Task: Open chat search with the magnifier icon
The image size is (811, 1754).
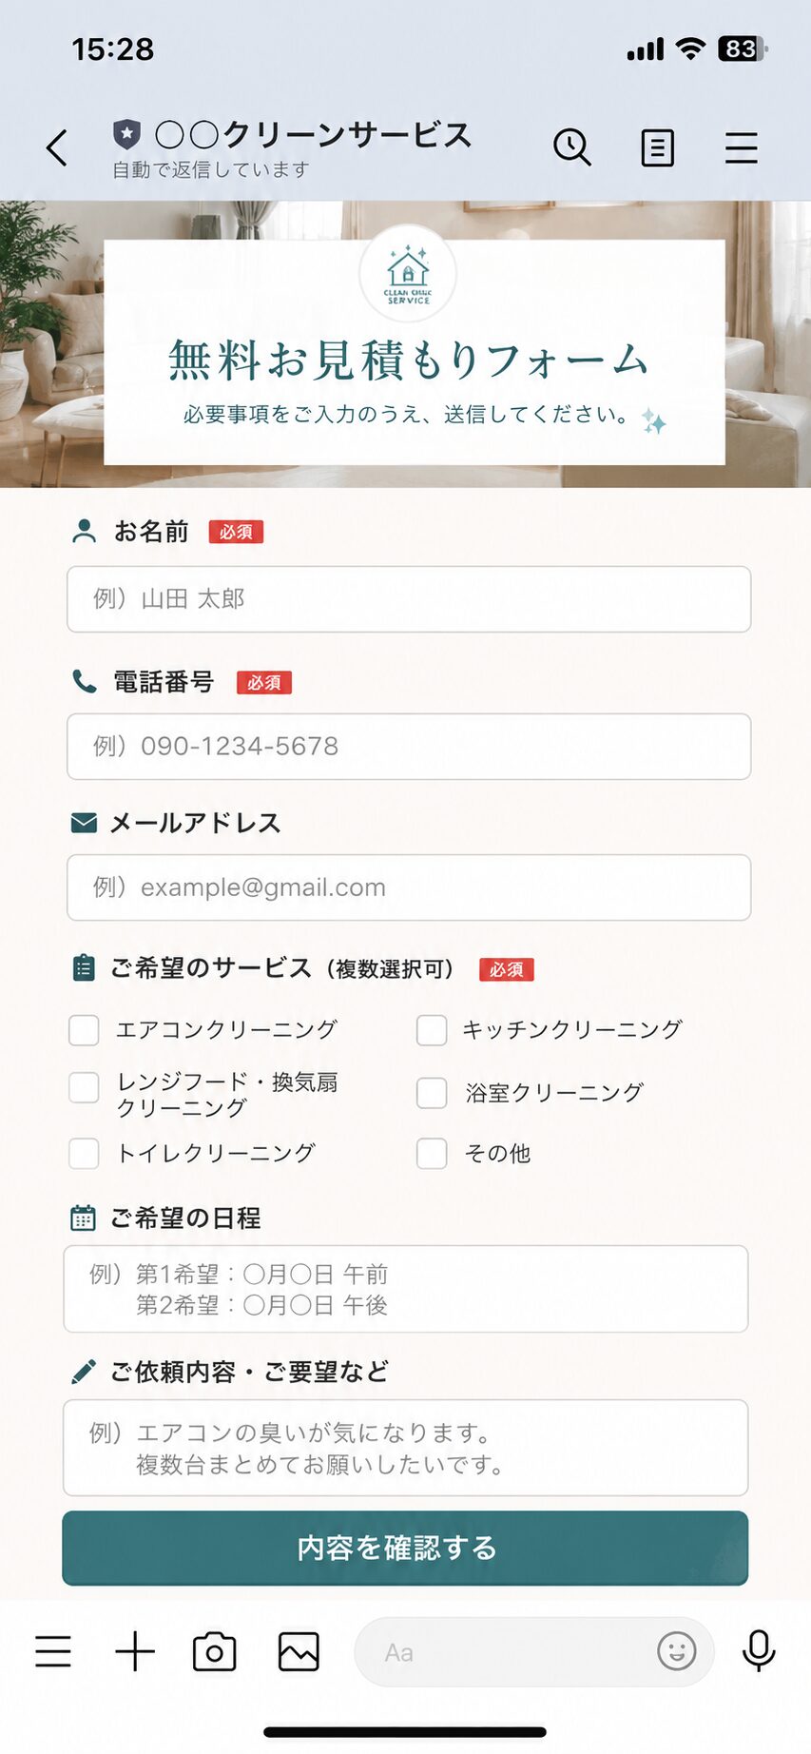Action: point(572,147)
